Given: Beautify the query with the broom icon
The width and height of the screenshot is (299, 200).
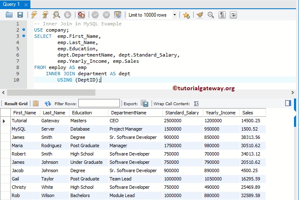Looking at the screenshot, I should click(x=200, y=15).
